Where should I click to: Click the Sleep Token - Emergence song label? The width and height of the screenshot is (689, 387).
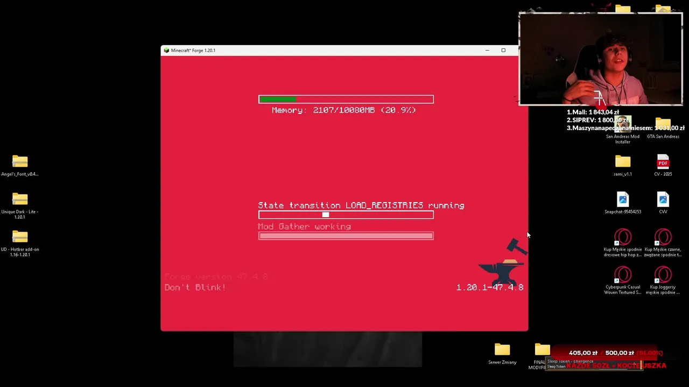(x=571, y=362)
